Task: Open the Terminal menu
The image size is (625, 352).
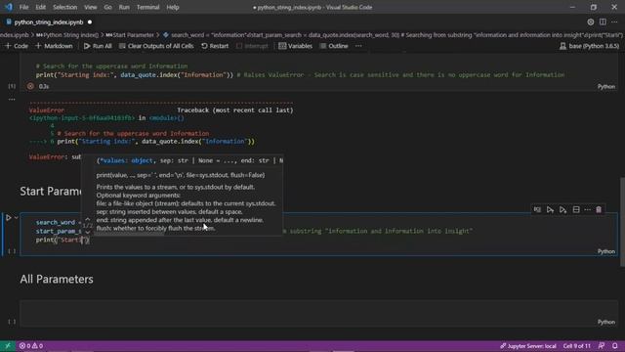Action: coord(147,7)
